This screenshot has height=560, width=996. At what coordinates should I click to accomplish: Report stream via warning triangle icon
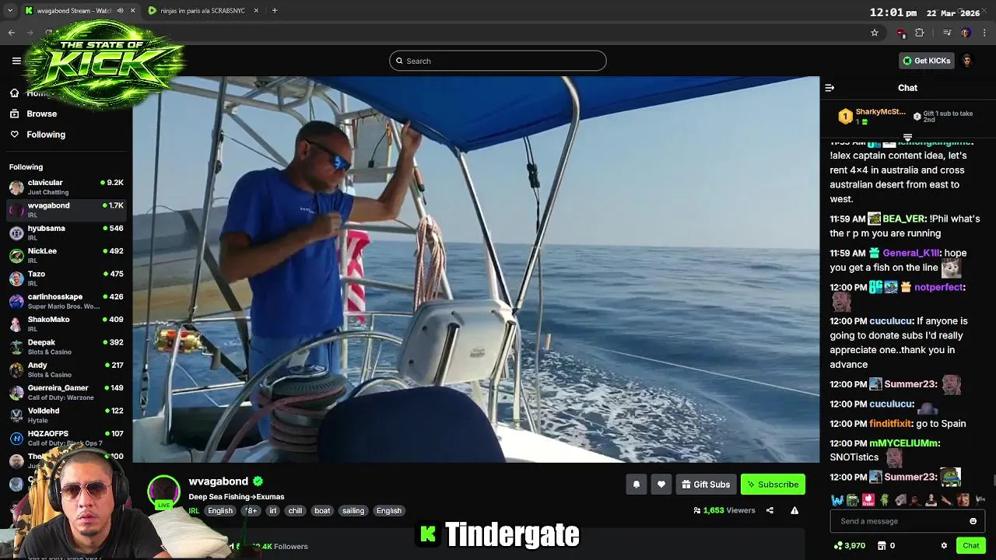point(794,510)
